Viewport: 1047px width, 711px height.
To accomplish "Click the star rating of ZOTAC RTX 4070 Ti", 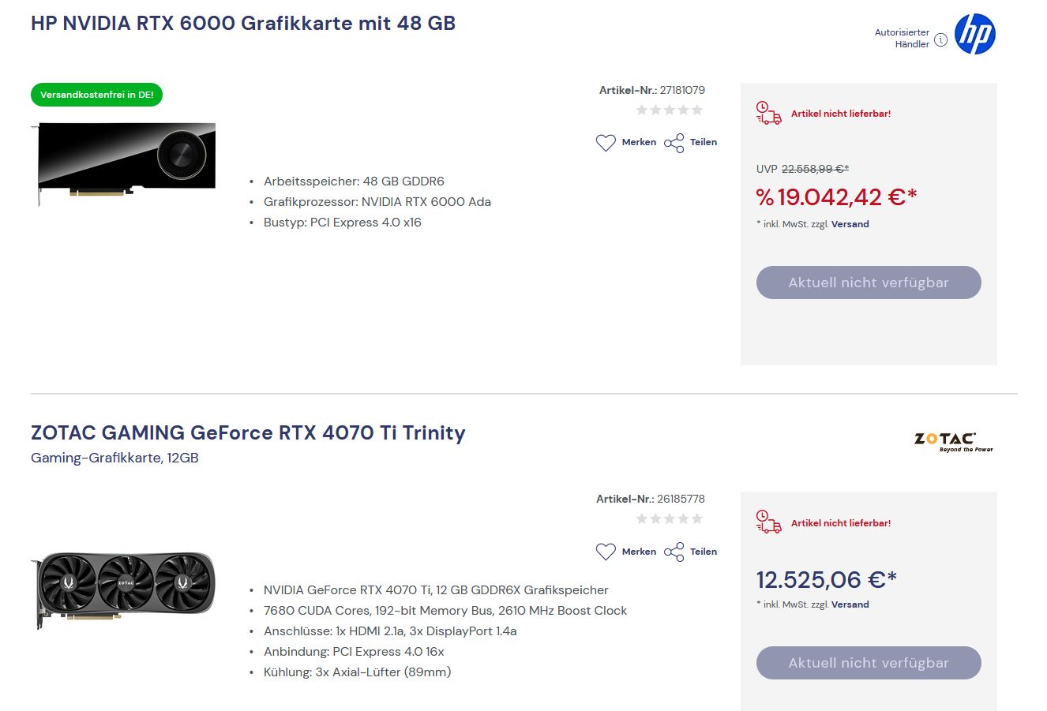I will point(670,518).
